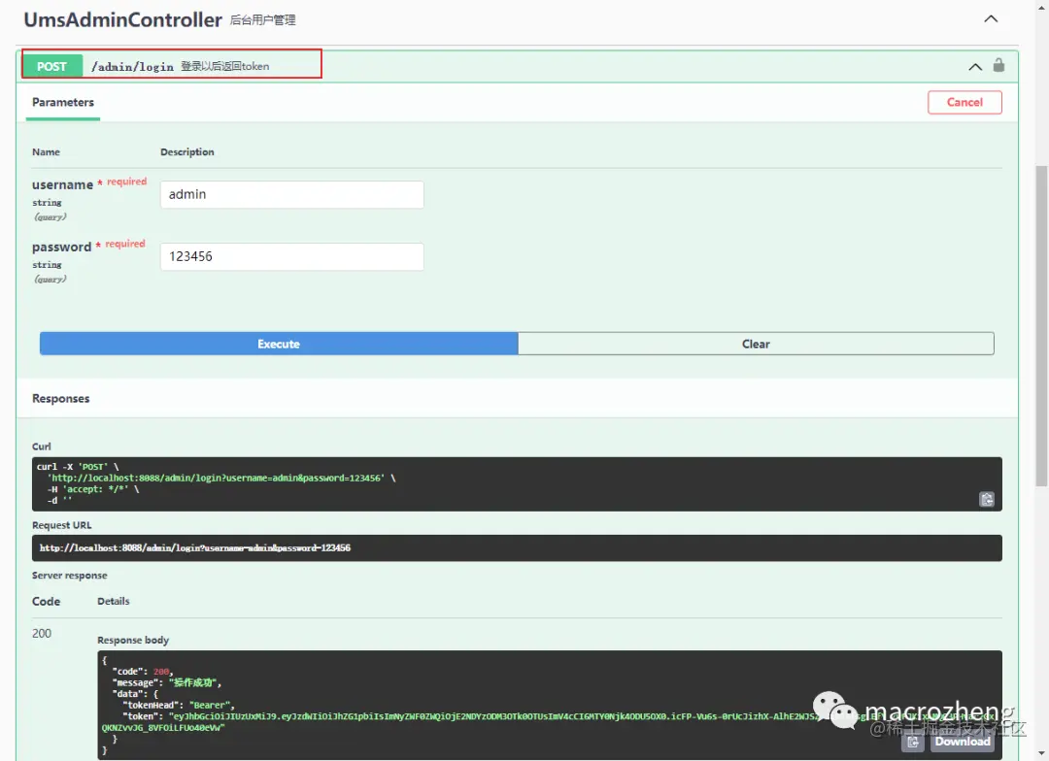
Task: Click the password field containing 123456
Action: (291, 256)
